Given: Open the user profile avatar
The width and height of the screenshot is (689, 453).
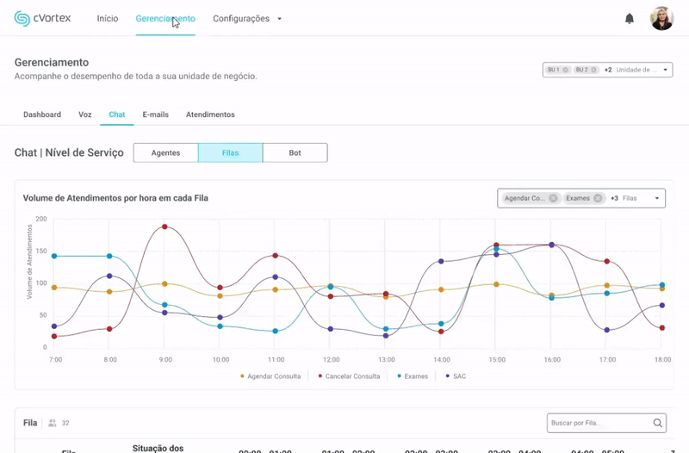Looking at the screenshot, I should (x=661, y=18).
